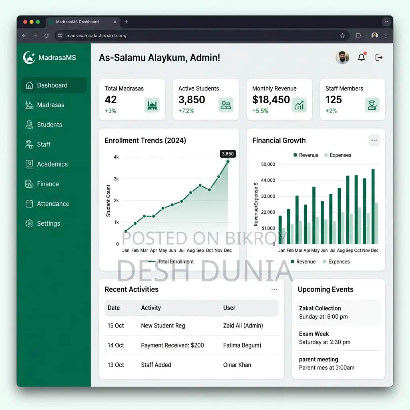This screenshot has width=410, height=410.
Task: Open Recent Activities three-dot menu
Action: pos(274,289)
